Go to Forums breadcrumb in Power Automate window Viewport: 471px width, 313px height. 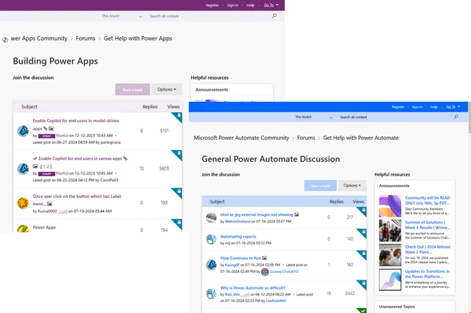pos(305,138)
